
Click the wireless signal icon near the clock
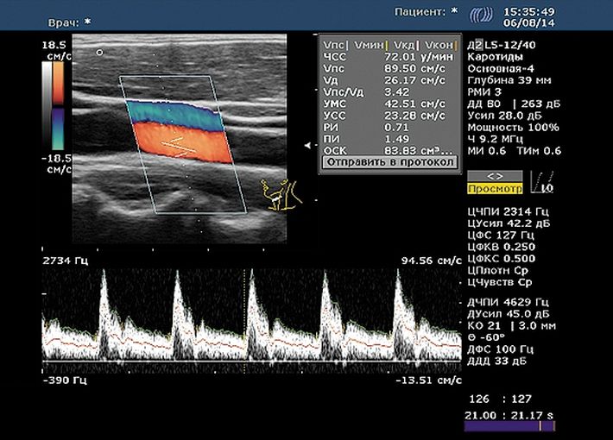(x=481, y=16)
